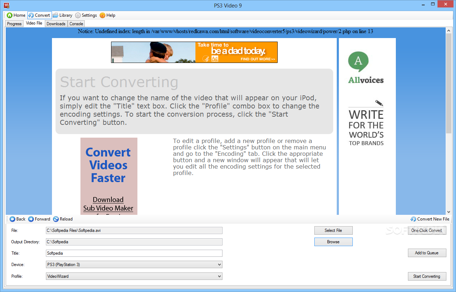
Task: Follow the Download Sub Video Maker link
Action: click(108, 204)
